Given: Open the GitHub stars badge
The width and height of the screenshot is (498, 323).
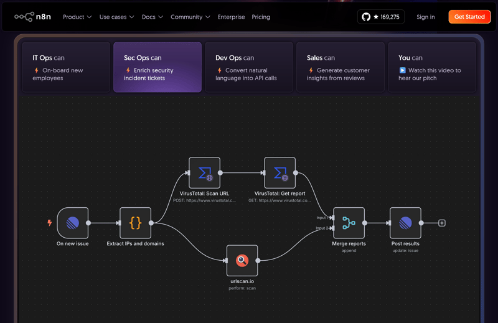Looking at the screenshot, I should [x=381, y=17].
